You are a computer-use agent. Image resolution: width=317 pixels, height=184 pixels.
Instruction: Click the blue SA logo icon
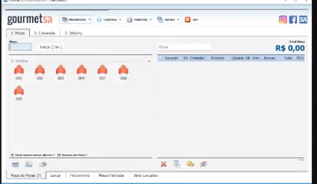[303, 20]
